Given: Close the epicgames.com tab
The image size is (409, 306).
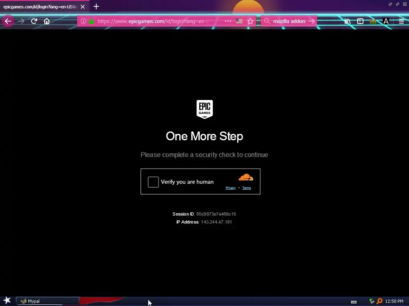Looking at the screenshot, I should (83, 7).
